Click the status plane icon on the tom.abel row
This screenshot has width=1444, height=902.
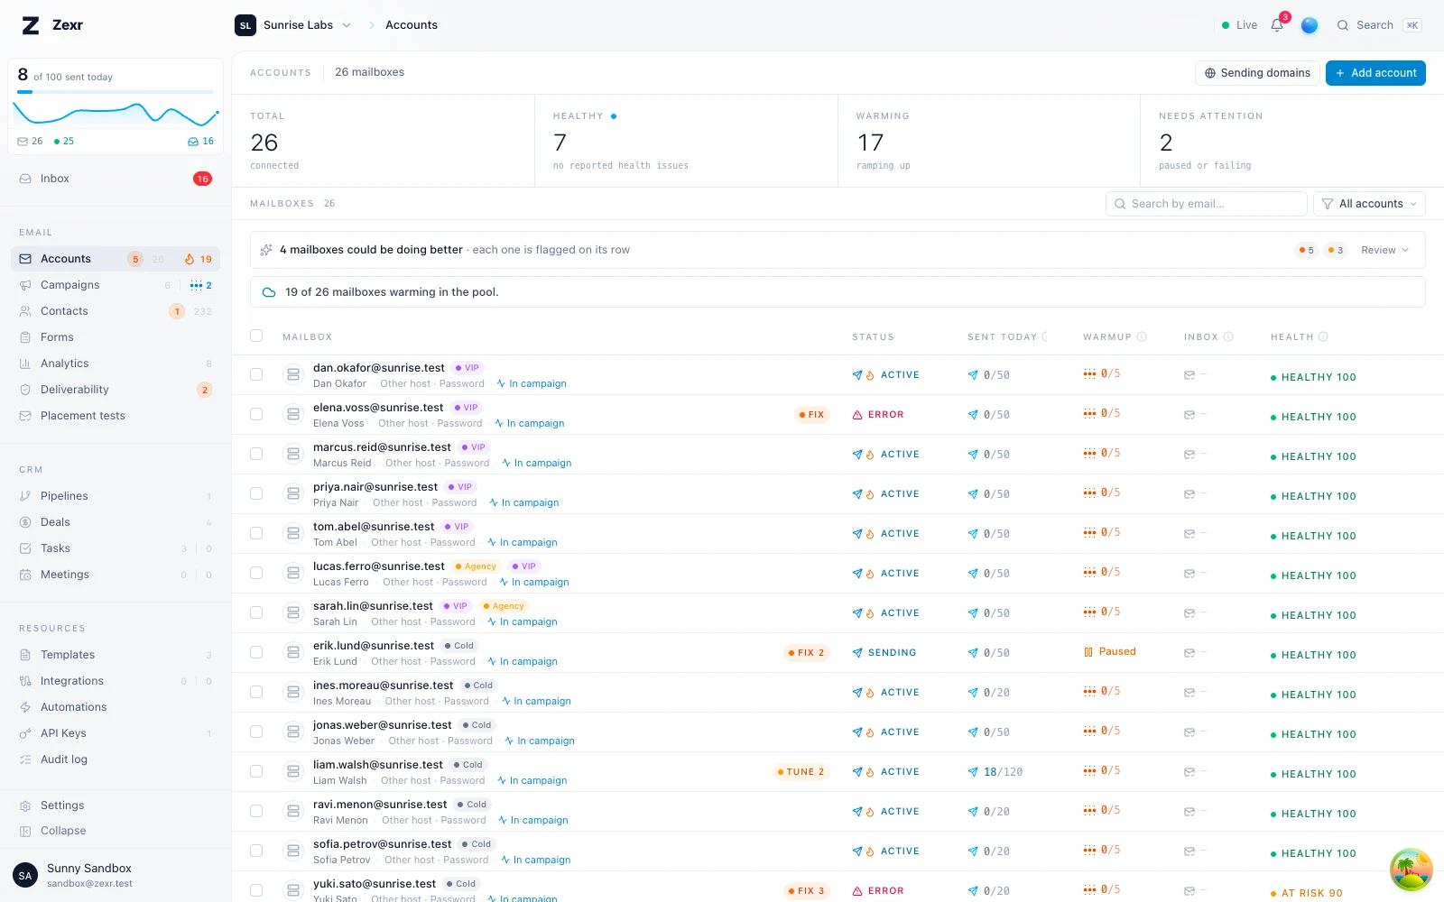point(857,534)
